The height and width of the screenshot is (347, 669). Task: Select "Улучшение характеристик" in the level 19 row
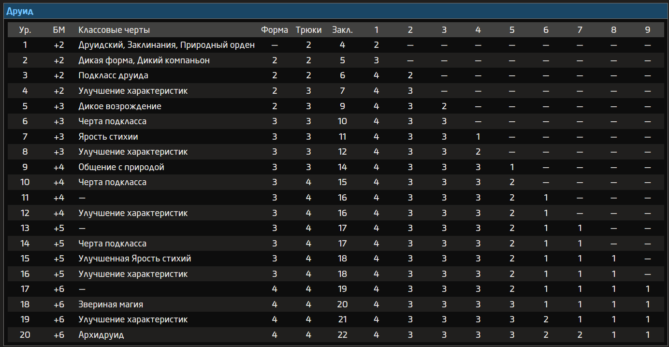pos(133,319)
